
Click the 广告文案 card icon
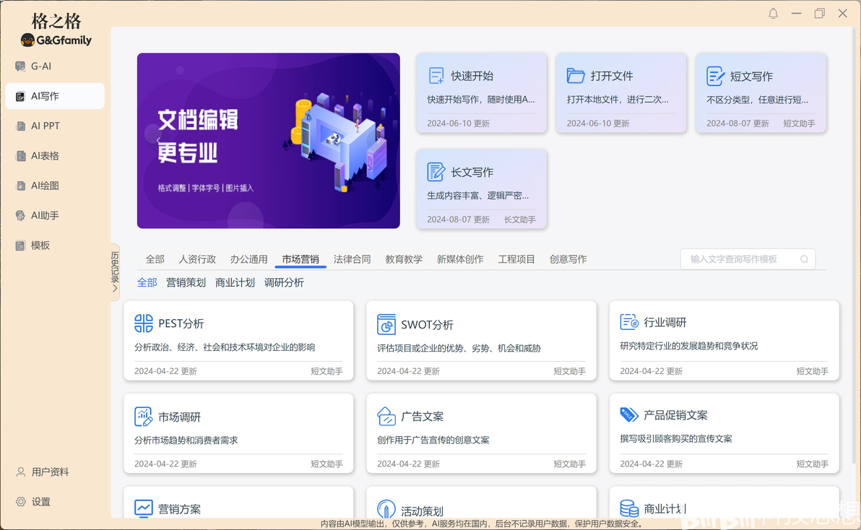click(x=386, y=417)
